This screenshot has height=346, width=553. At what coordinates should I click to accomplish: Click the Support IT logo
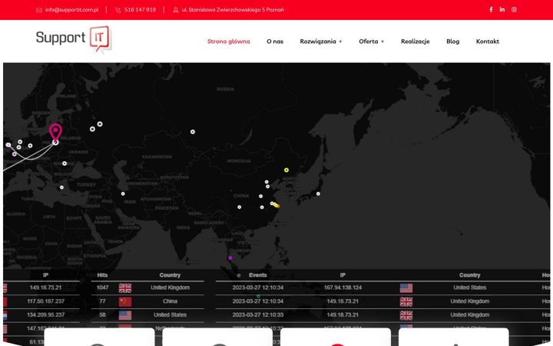(74, 39)
